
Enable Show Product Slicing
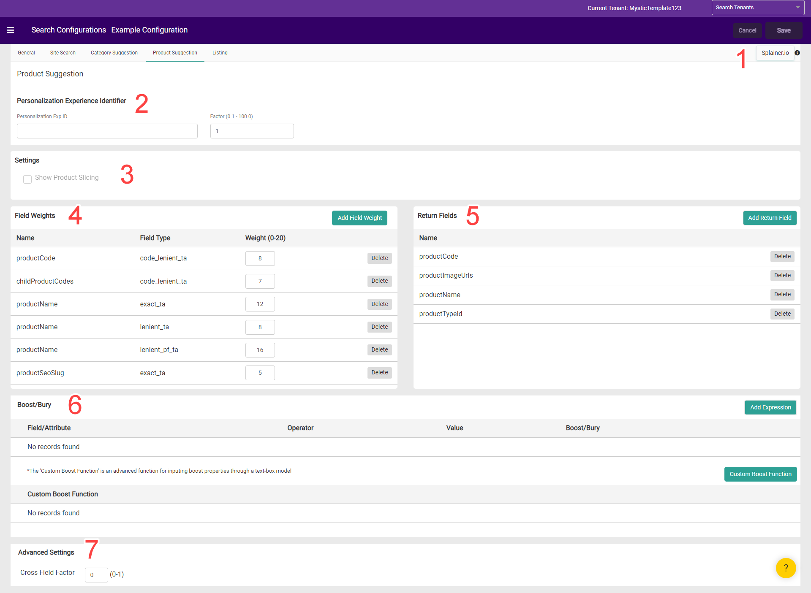click(x=27, y=179)
